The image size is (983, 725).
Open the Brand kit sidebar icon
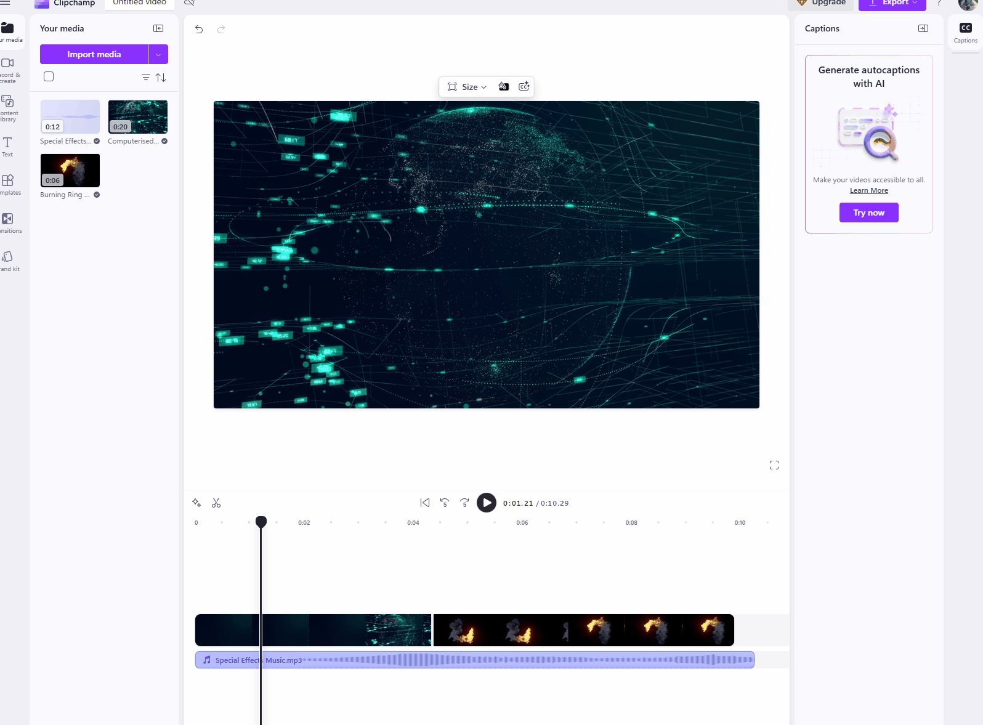pos(8,261)
